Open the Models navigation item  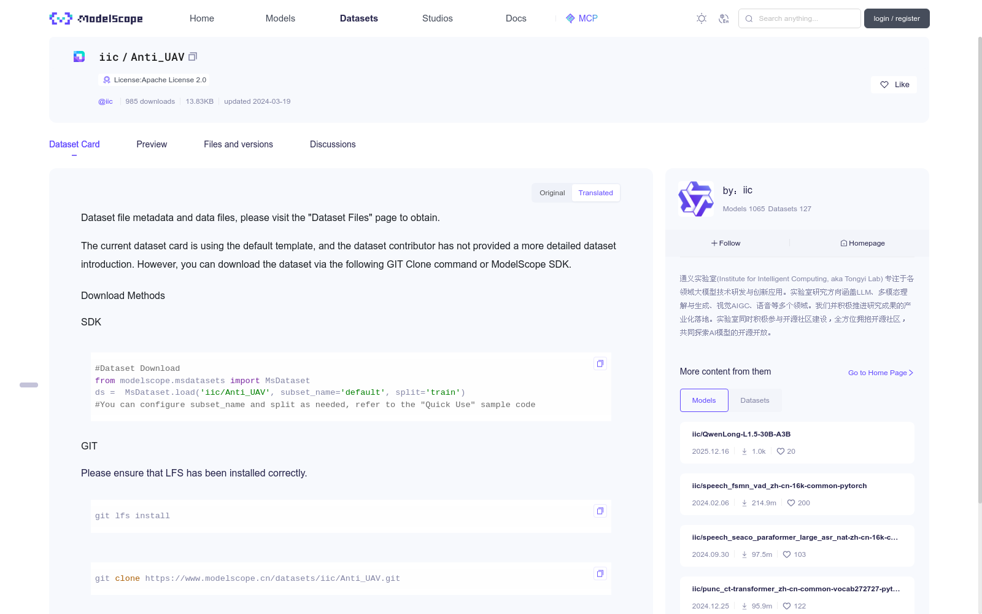click(280, 18)
